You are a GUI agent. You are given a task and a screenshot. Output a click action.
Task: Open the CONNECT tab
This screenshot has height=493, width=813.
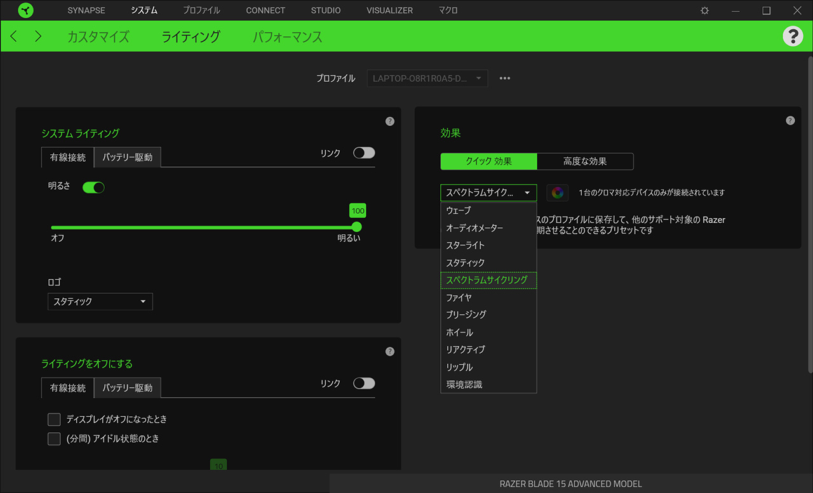265,11
